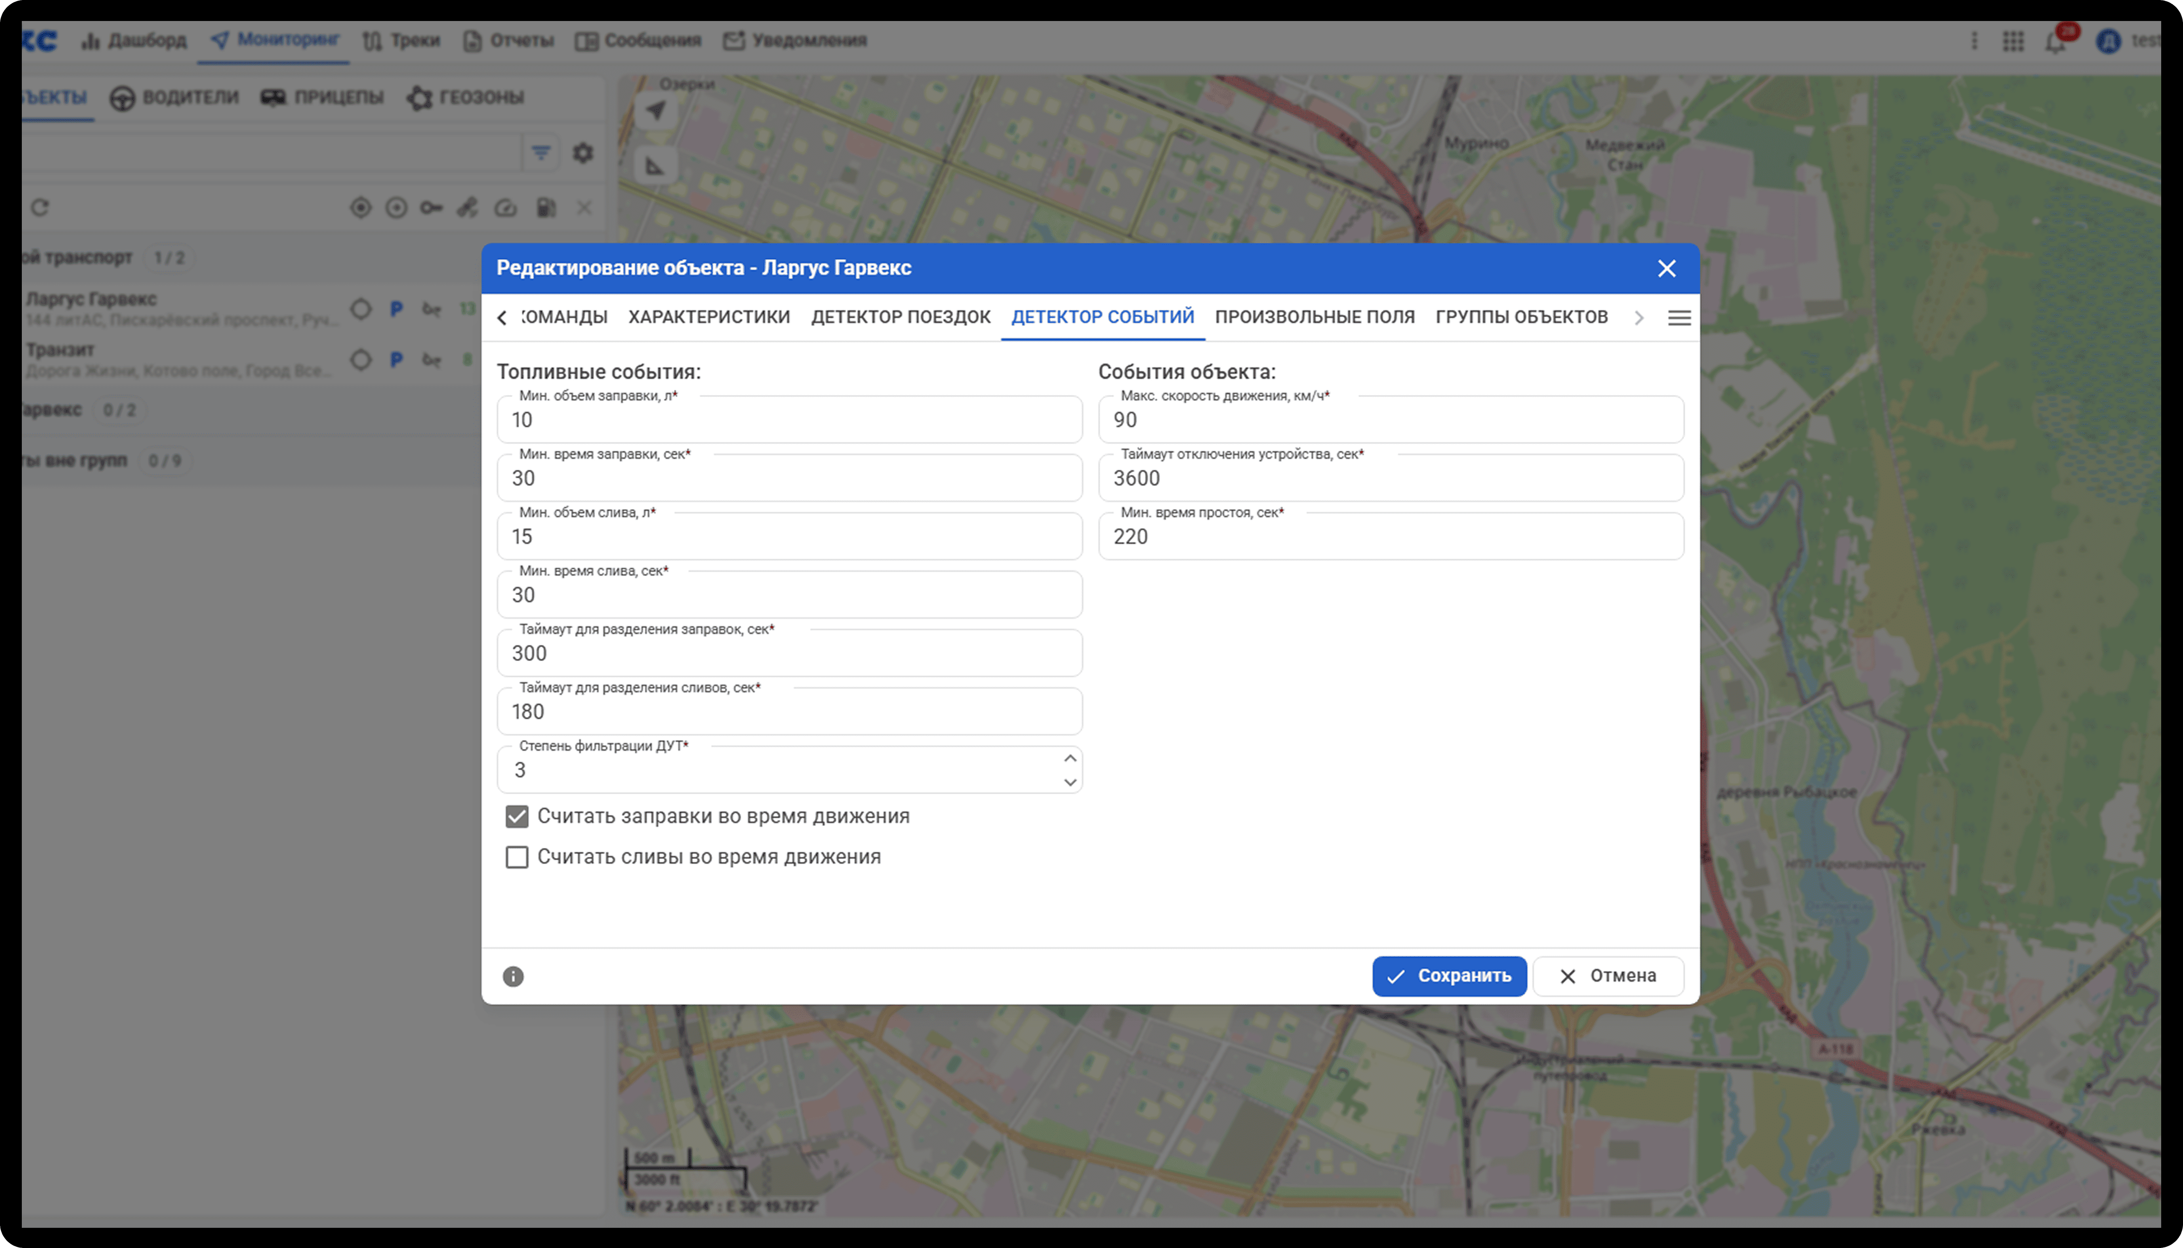Click parking P icon for Транзит

pyautogui.click(x=396, y=360)
